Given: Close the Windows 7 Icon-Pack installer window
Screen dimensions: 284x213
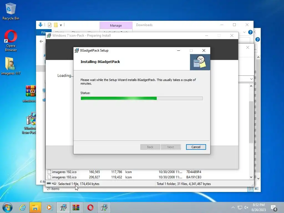Looking at the screenshot, I should [232, 35].
